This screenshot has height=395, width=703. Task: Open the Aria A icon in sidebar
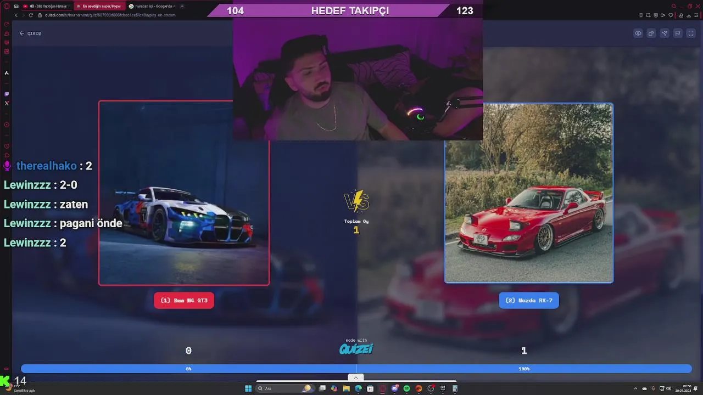tap(7, 72)
